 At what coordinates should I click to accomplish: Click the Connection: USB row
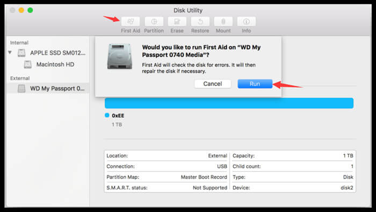[167, 166]
